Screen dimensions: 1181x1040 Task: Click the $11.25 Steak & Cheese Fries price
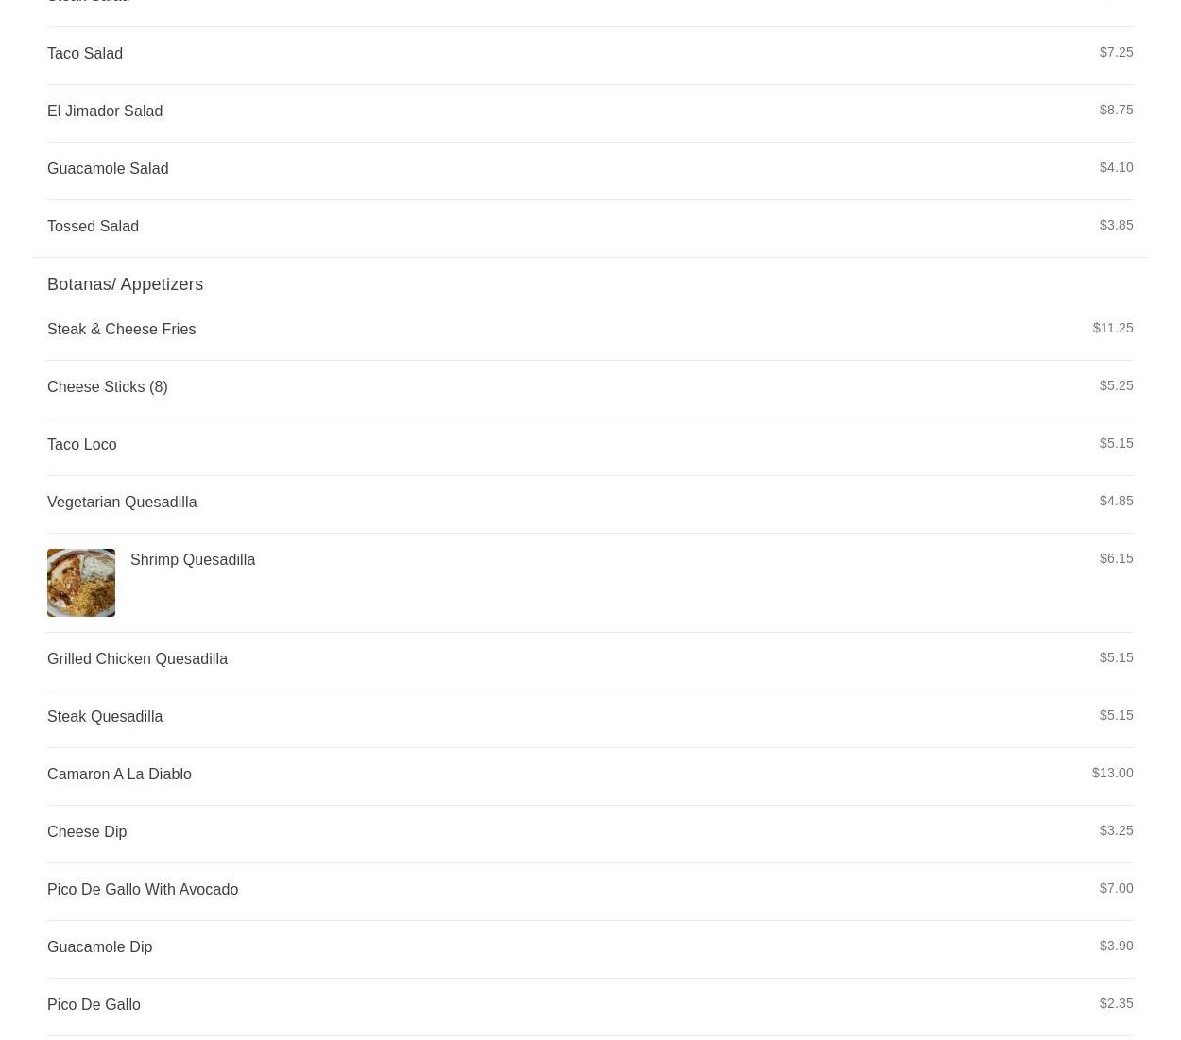pos(1113,328)
